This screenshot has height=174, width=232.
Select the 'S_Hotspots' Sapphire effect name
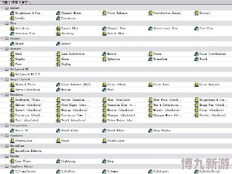[x=161, y=172]
